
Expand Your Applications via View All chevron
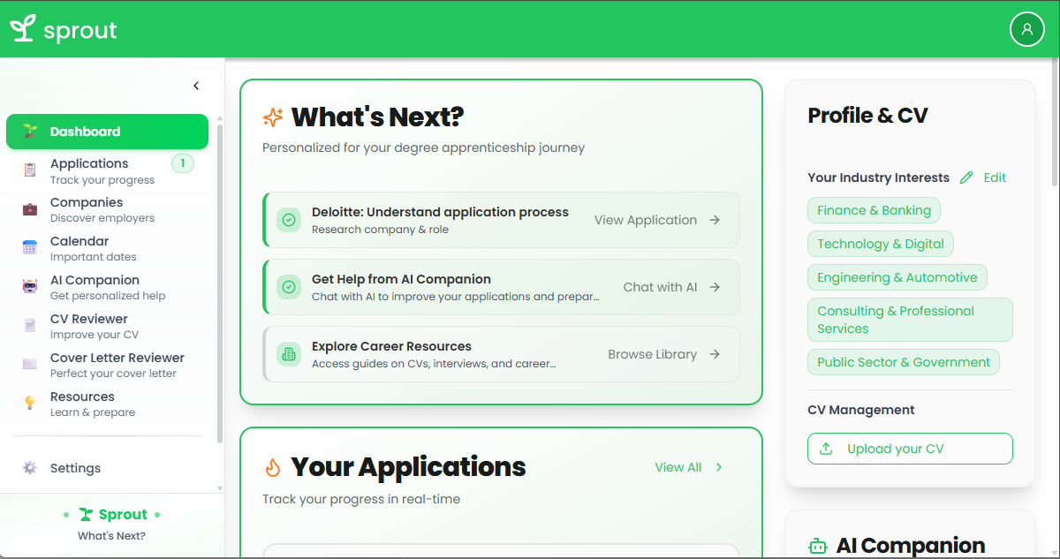click(719, 467)
